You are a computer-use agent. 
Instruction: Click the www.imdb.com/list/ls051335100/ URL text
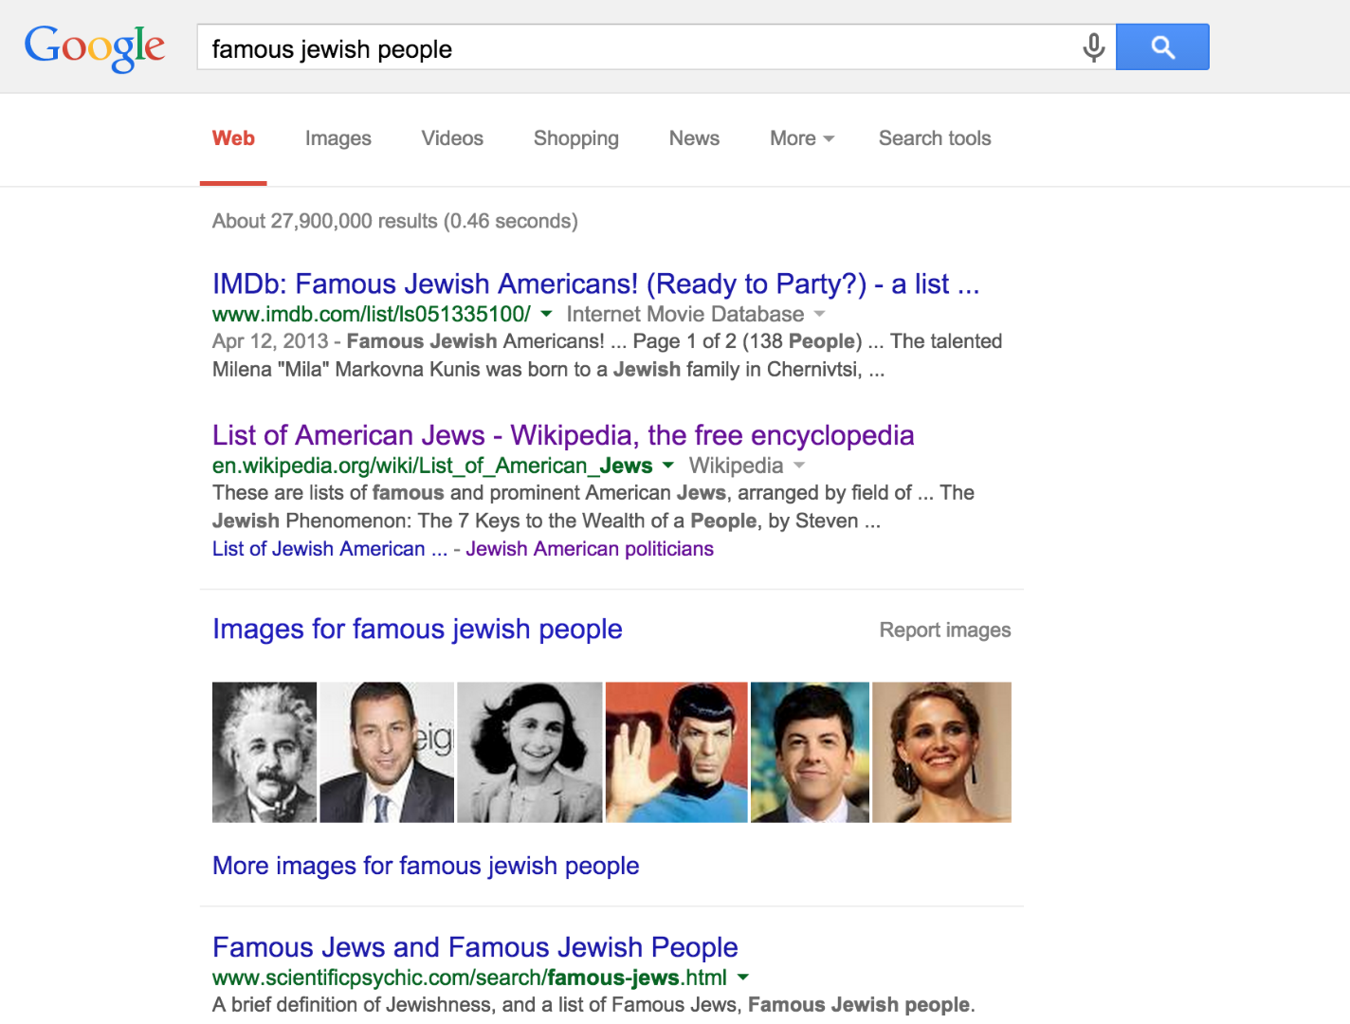point(372,314)
